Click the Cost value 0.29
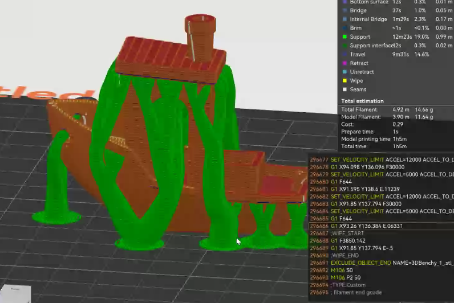 click(x=398, y=124)
